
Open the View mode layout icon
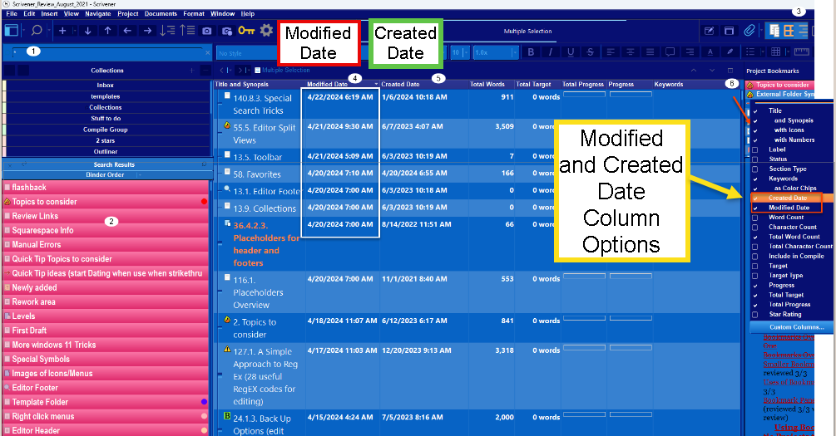(x=11, y=31)
